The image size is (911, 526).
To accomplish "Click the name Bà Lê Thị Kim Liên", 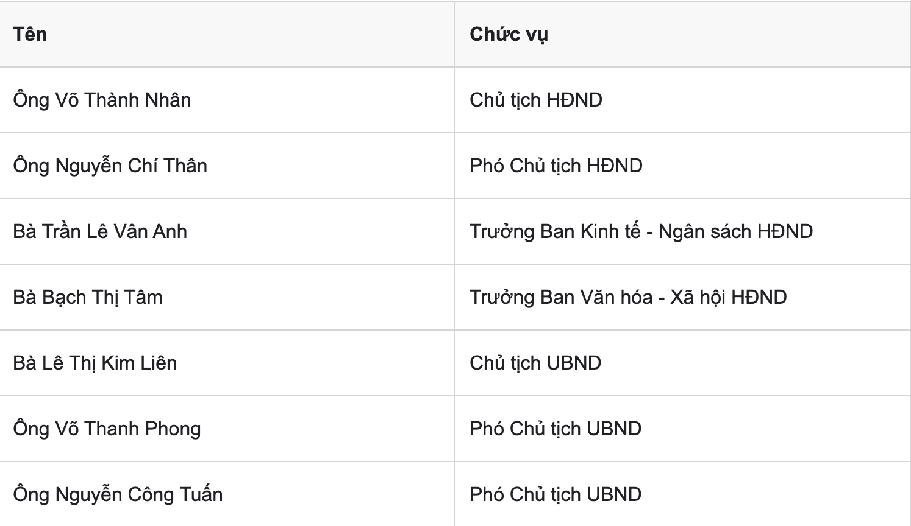I will (95, 363).
